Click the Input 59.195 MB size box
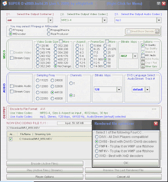This screenshot has width=168, height=182. [x=75, y=123]
